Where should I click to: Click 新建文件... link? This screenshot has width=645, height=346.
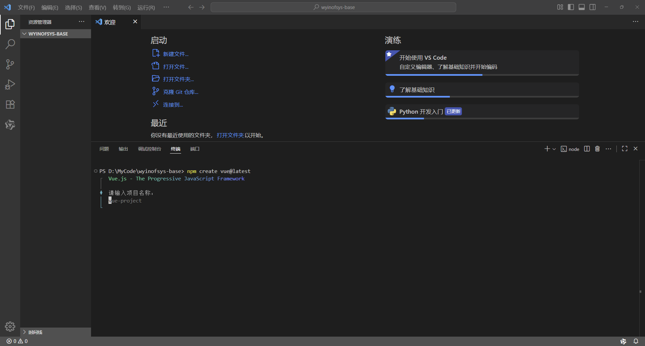point(176,54)
